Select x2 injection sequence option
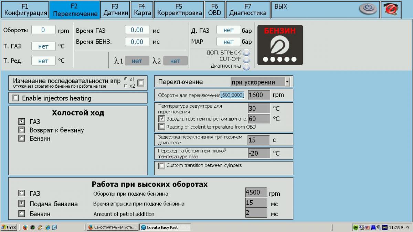Screen dimensions: 413x232 (126, 86)
